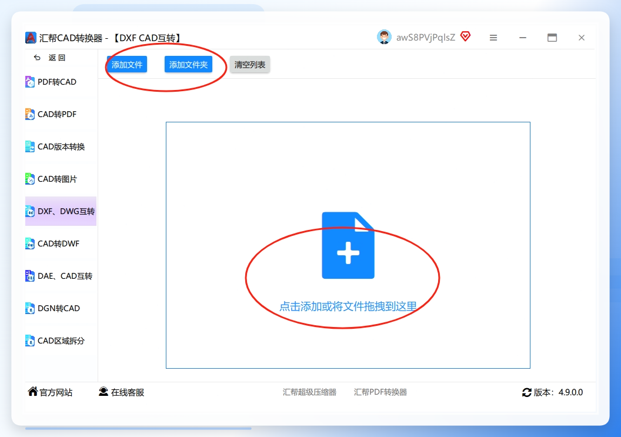
Task: Click version number 4.9.0.0
Action: point(570,392)
